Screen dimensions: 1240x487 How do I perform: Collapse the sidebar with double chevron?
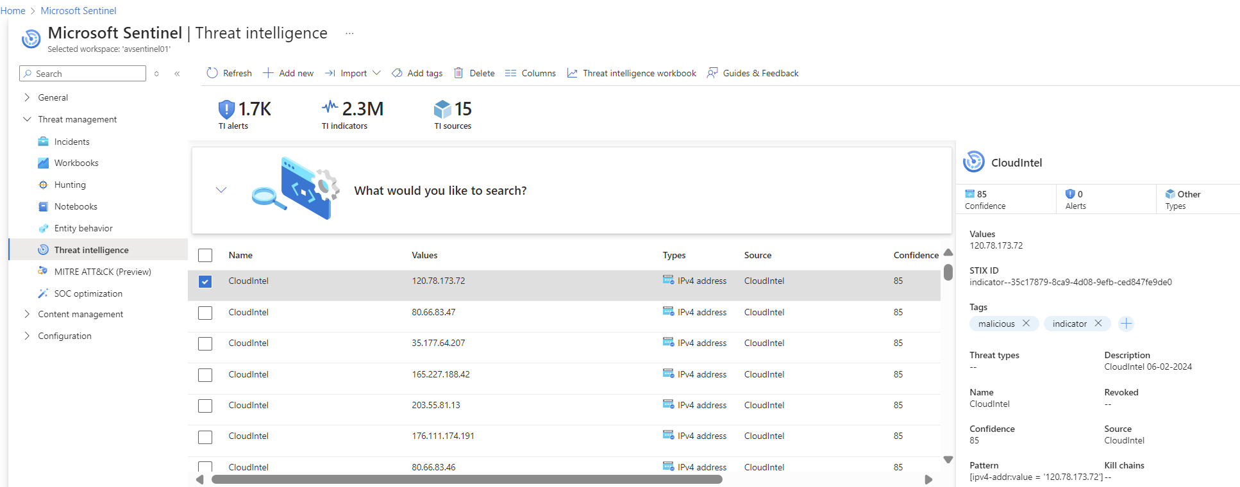(177, 74)
